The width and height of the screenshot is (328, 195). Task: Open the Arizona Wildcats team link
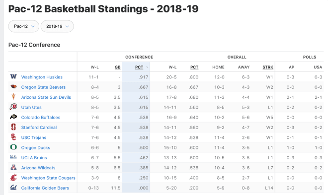pyautogui.click(x=38, y=168)
